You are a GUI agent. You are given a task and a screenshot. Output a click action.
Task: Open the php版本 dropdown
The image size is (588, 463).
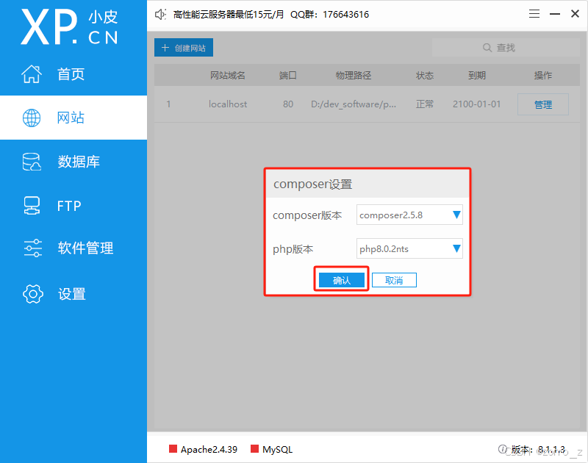coord(409,248)
